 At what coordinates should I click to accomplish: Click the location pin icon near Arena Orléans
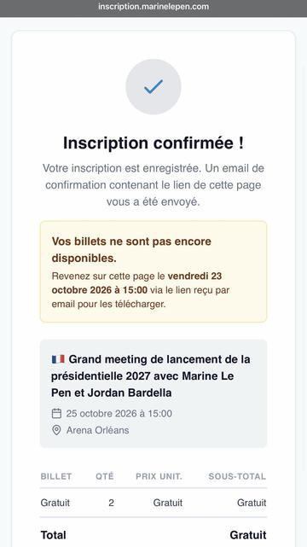click(x=56, y=430)
